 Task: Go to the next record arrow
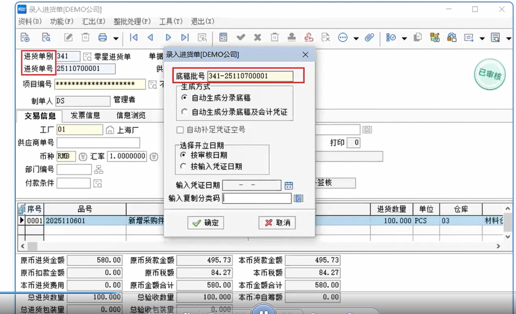(168, 38)
